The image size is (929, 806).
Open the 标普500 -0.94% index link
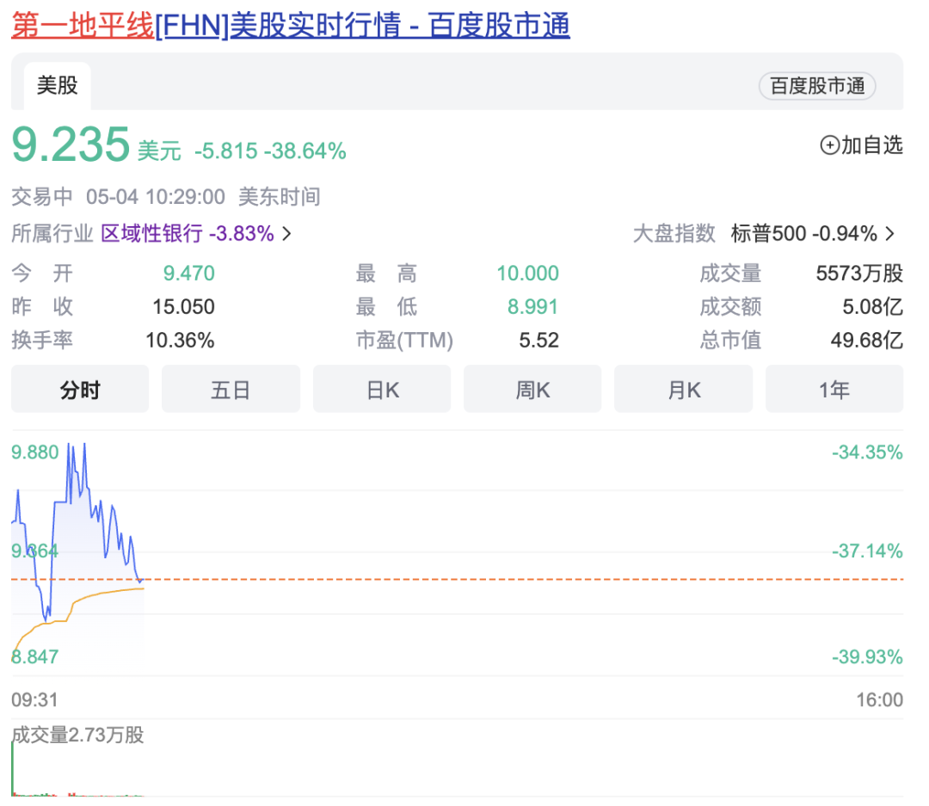click(x=803, y=234)
